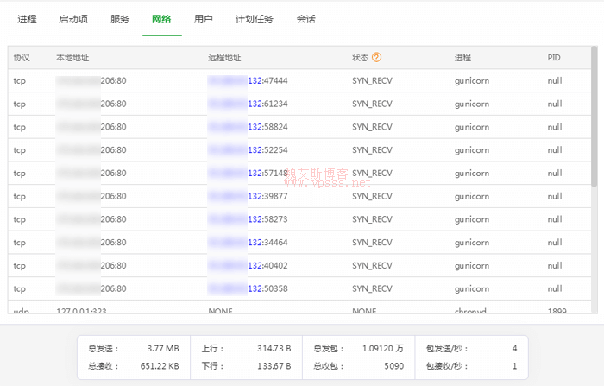Image resolution: width=604 pixels, height=386 pixels.
Task: Open the 计划任务 tab
Action: point(254,19)
